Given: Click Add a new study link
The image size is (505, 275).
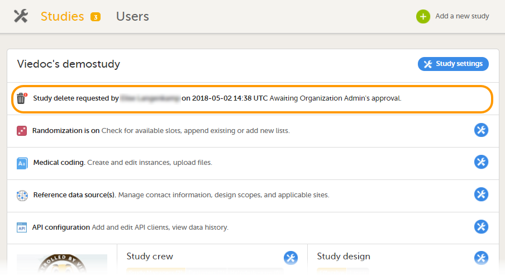Looking at the screenshot, I should click(462, 16).
